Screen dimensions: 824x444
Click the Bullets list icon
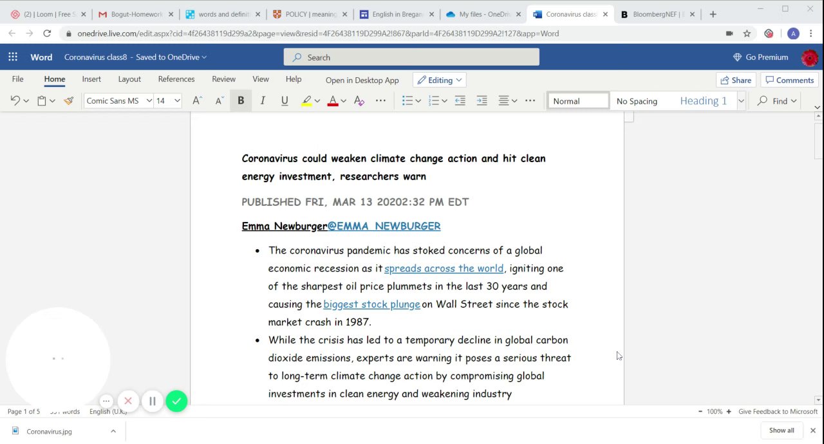tap(407, 100)
